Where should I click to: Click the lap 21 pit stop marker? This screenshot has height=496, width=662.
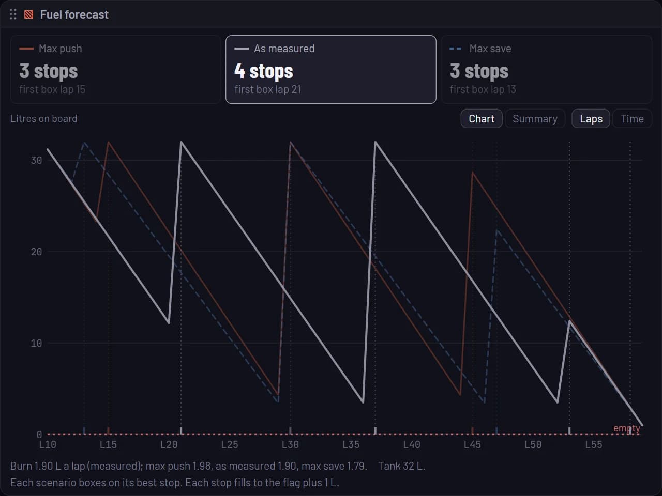click(181, 430)
